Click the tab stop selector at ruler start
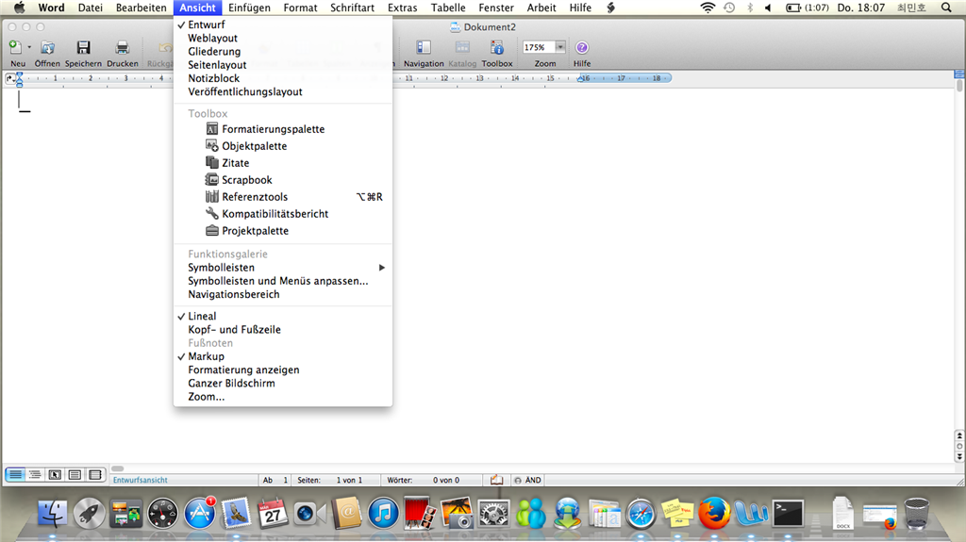 click(x=8, y=78)
